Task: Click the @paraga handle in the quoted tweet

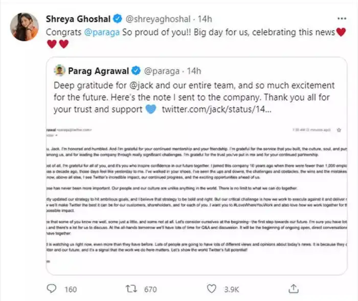Action: pyautogui.click(x=162, y=70)
